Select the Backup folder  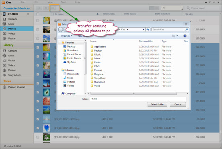pos(98,50)
